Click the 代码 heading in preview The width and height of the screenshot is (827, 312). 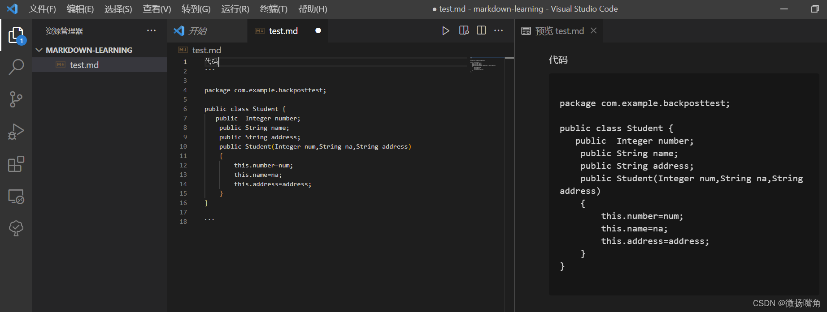558,60
